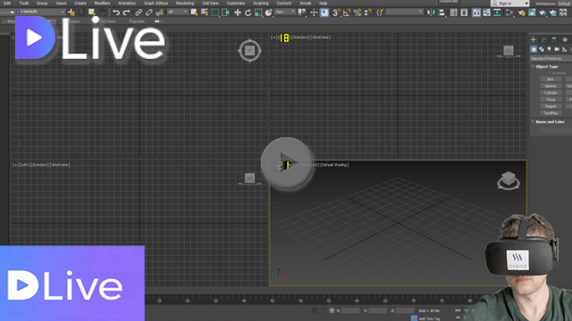Viewport: 572px width, 321px height.
Task: Open the Rendering menu
Action: [x=185, y=4]
